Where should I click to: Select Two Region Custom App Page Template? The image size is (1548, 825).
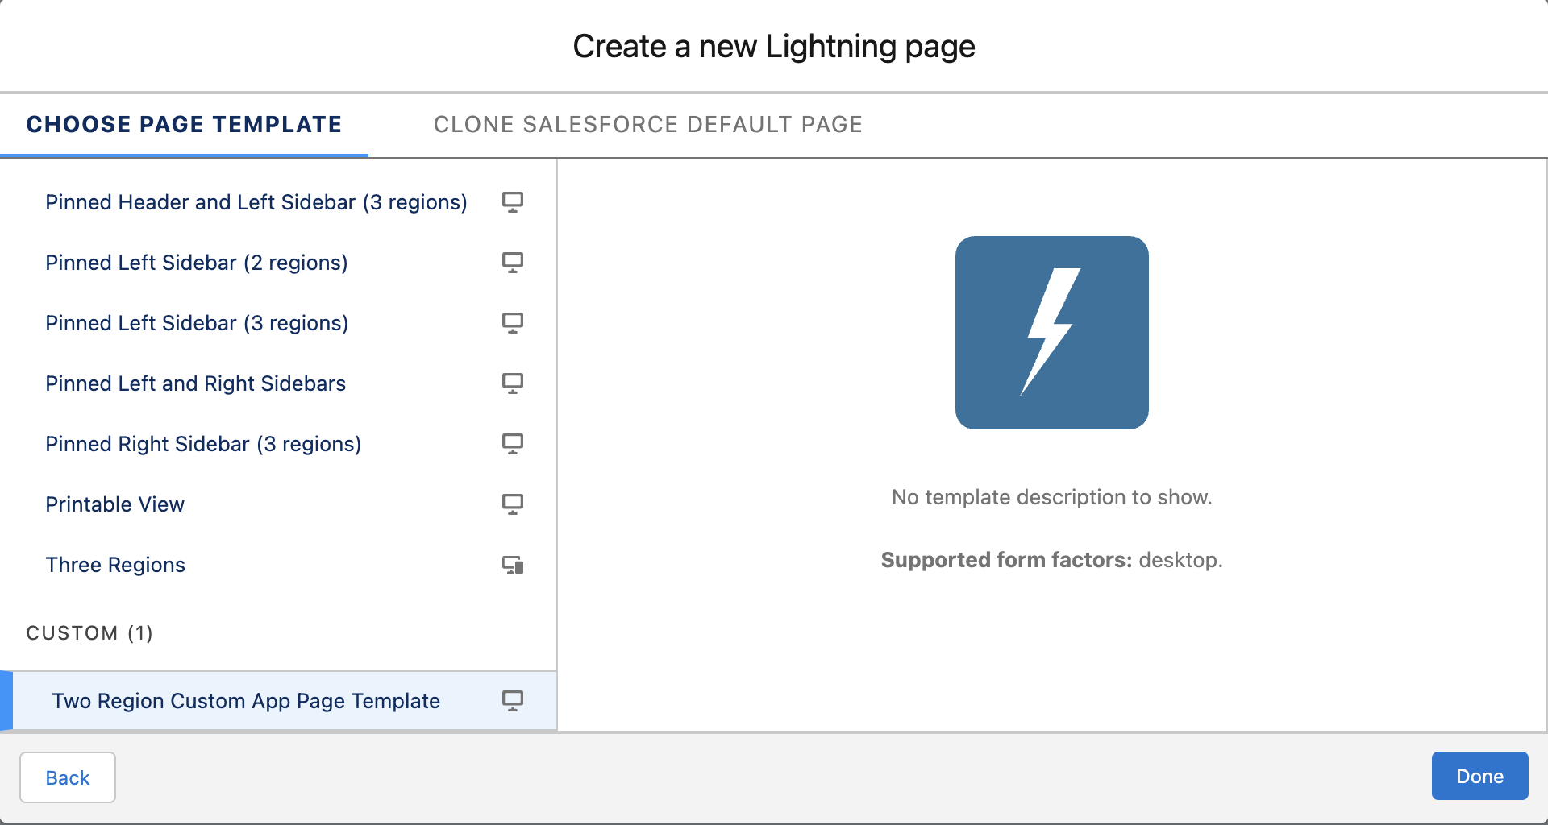click(278, 701)
